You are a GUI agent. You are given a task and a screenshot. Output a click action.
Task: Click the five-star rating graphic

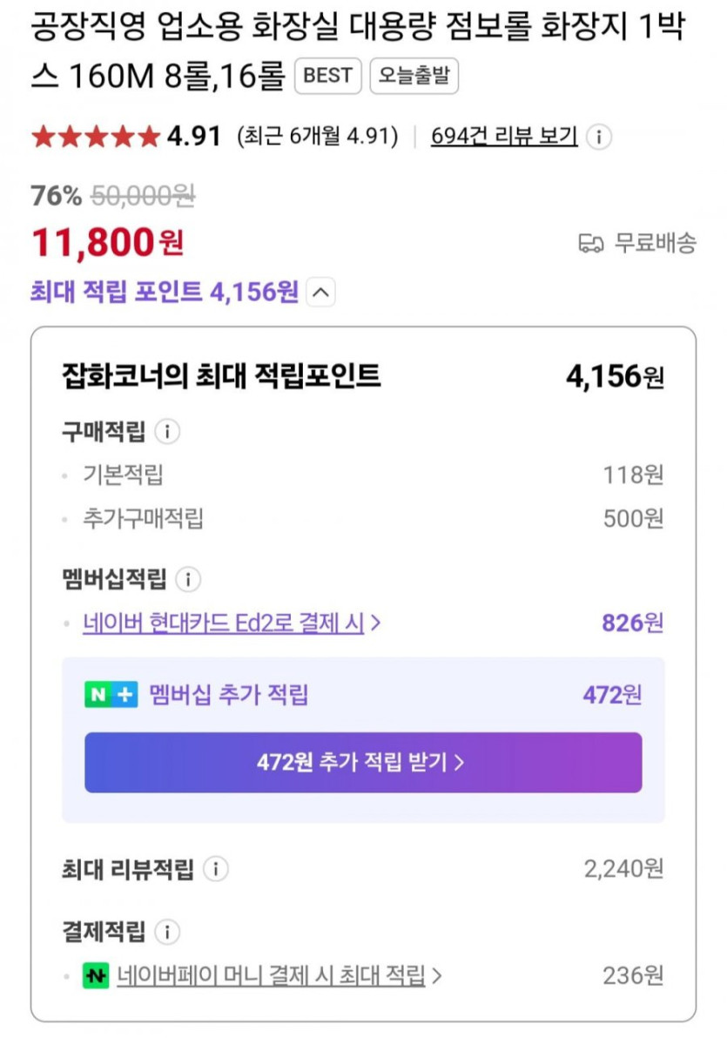point(96,137)
